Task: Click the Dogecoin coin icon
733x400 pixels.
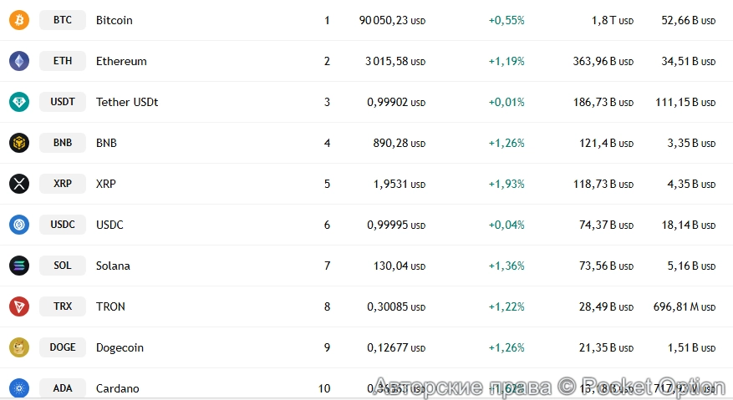Action: (x=19, y=347)
